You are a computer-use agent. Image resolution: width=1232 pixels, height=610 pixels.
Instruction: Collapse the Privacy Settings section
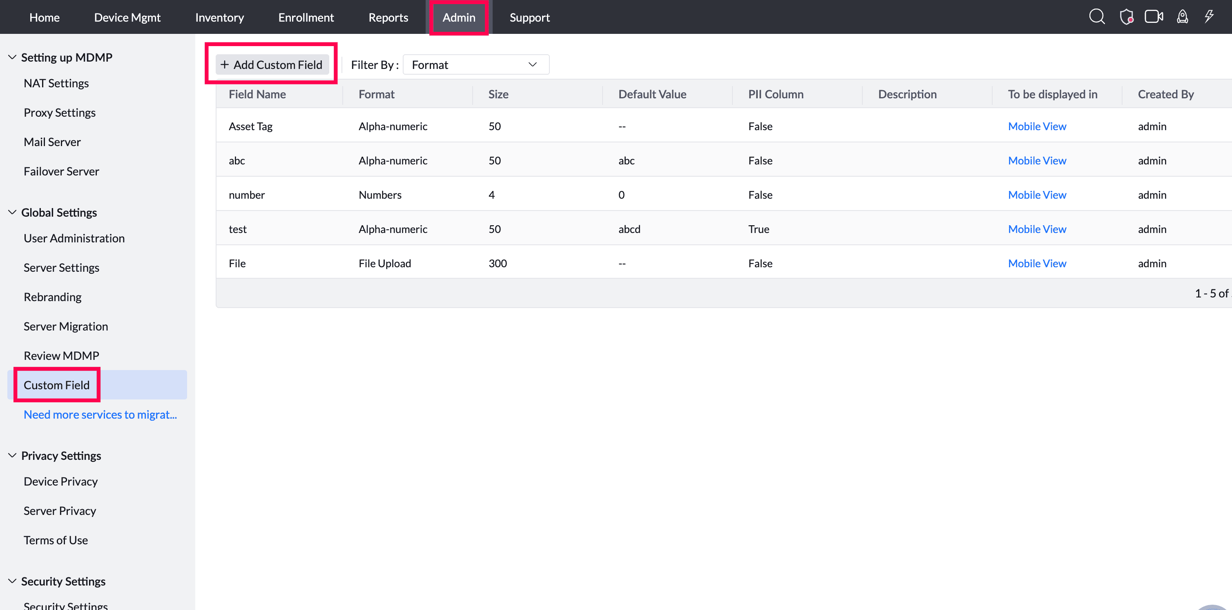(12, 455)
